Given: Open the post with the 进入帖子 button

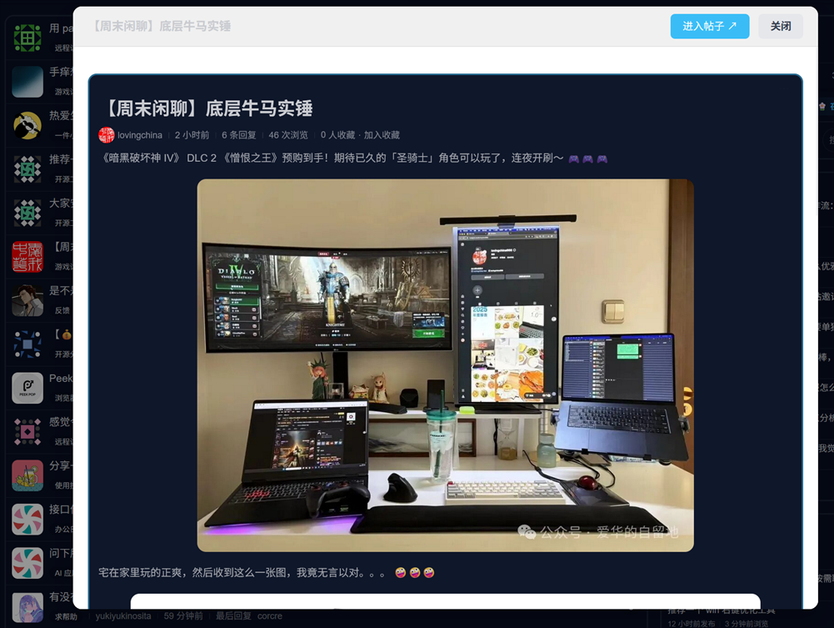Looking at the screenshot, I should [709, 26].
